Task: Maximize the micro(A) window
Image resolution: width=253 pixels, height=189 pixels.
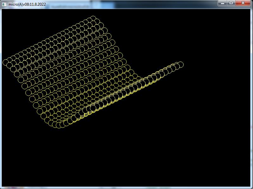Action: click(231, 3)
